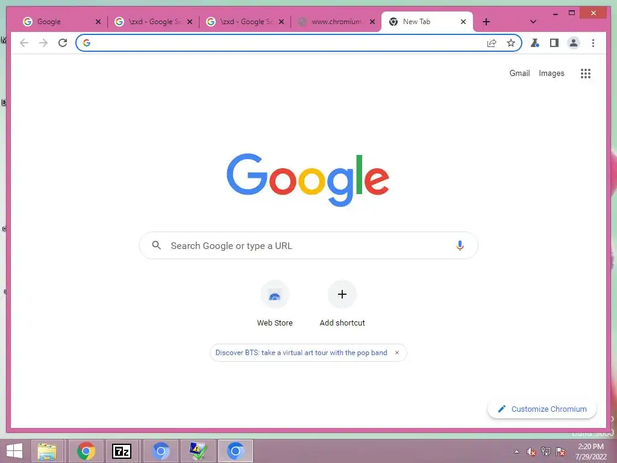
Task: Open the Windows Start button
Action: (x=14, y=451)
